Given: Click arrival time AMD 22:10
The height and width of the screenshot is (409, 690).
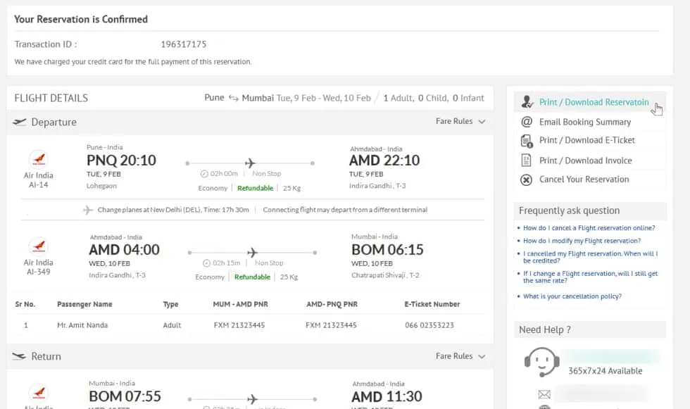Looking at the screenshot, I should coord(384,161).
